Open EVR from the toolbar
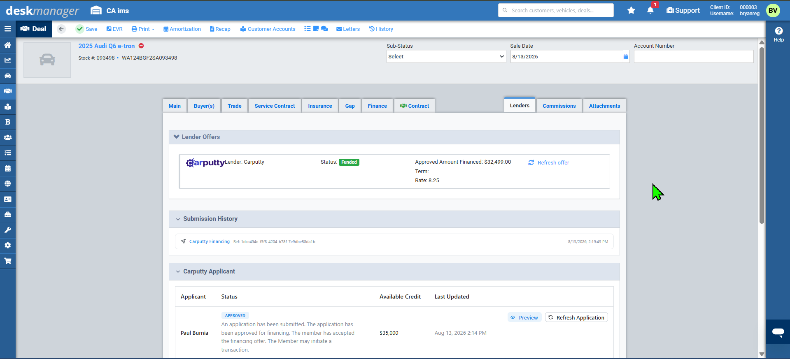Image resolution: width=790 pixels, height=359 pixels. (x=114, y=29)
